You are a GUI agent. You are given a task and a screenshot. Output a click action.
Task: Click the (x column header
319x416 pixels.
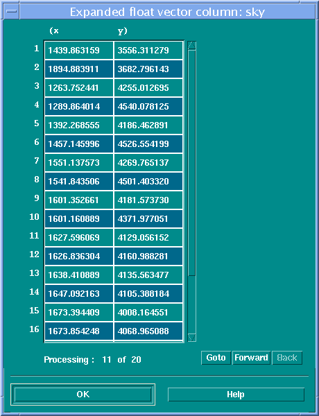click(54, 31)
